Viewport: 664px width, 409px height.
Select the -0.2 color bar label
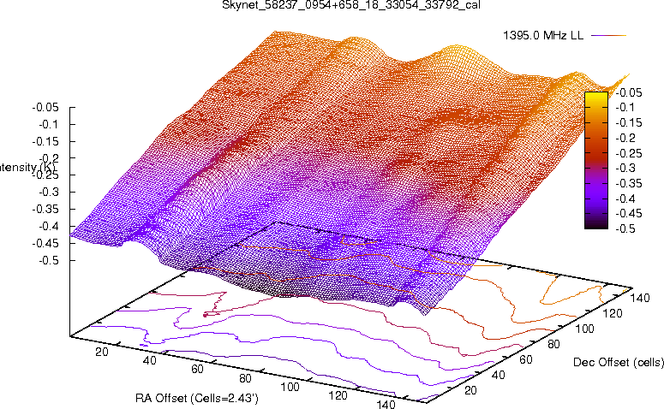625,138
